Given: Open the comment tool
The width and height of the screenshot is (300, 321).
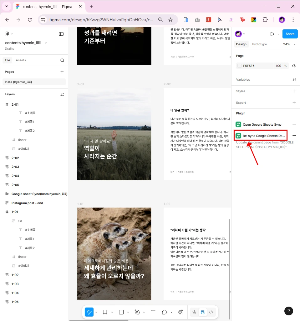Looking at the screenshot, I should pyautogui.click(x=164, y=312).
